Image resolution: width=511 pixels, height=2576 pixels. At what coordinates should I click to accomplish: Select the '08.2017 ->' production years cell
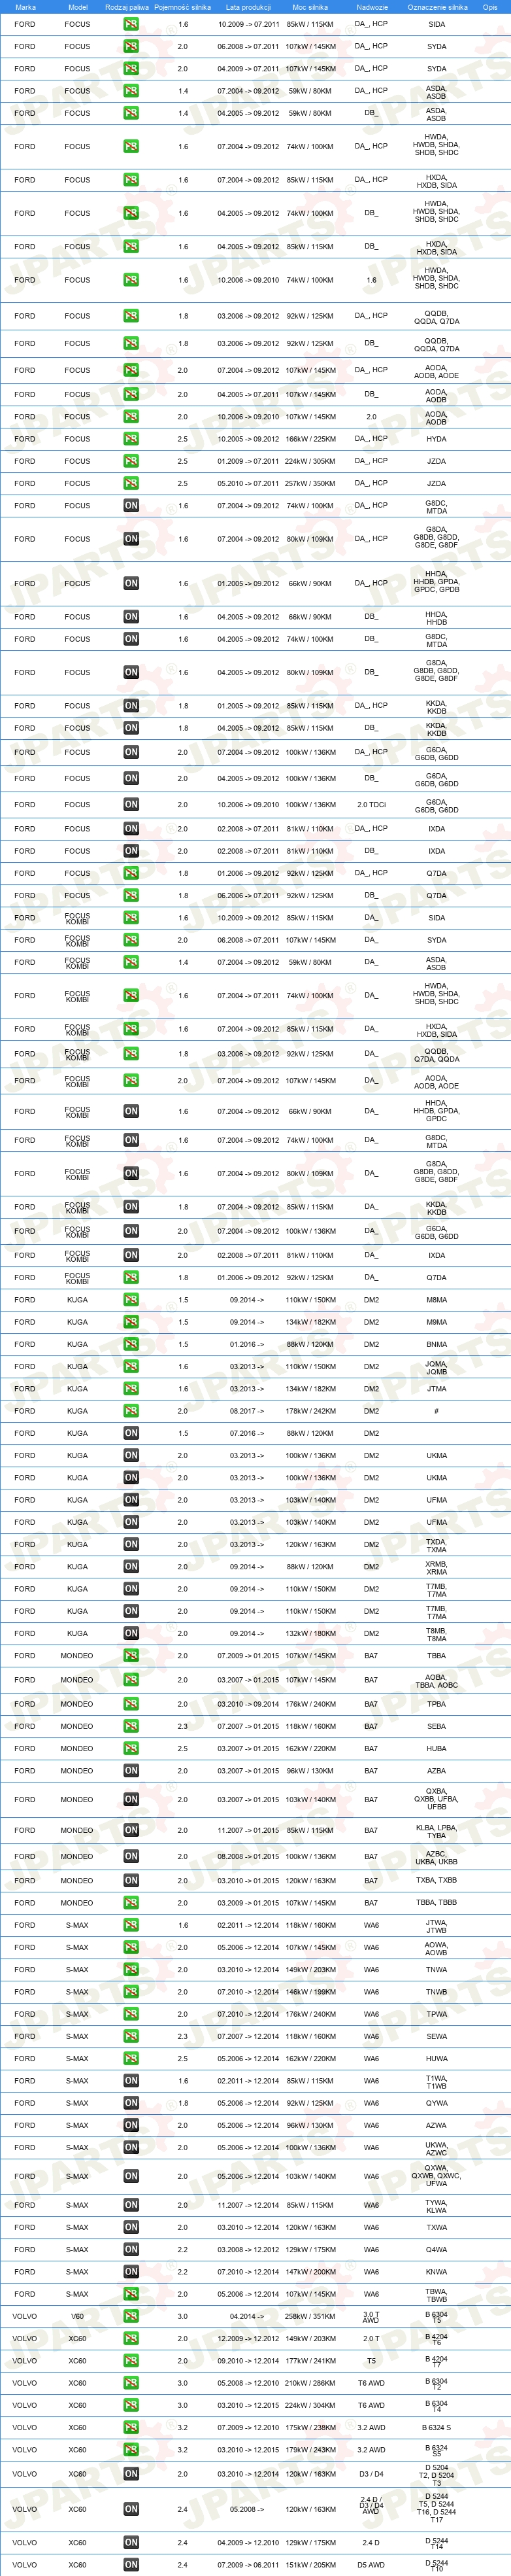coord(248,1411)
